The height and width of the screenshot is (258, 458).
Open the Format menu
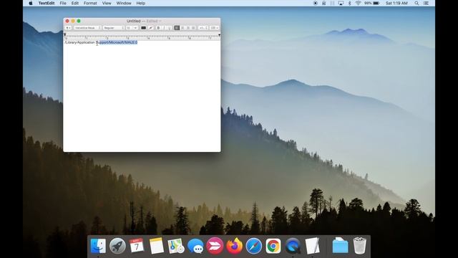tap(90, 3)
